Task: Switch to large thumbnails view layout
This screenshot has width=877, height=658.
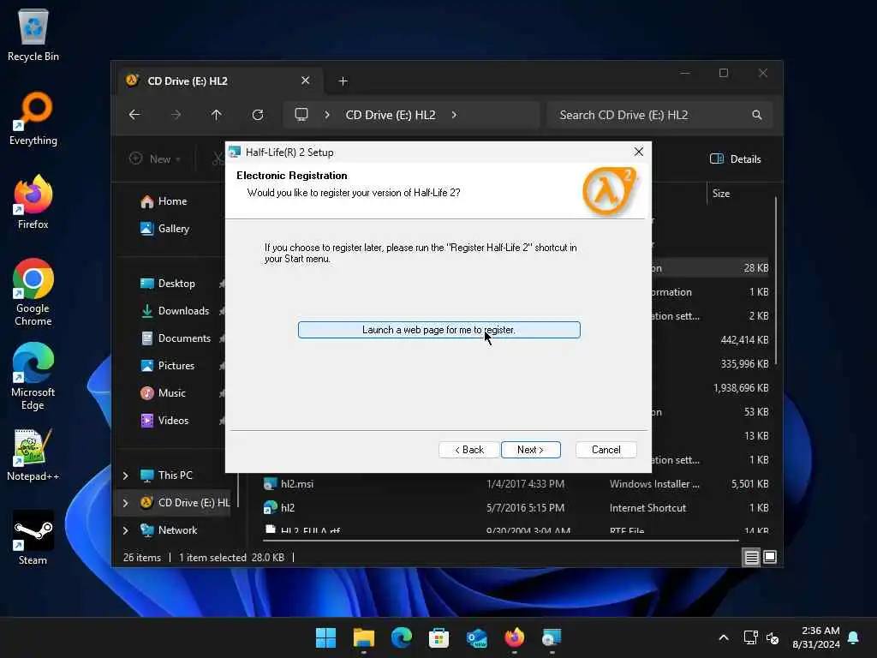Action: 770,557
